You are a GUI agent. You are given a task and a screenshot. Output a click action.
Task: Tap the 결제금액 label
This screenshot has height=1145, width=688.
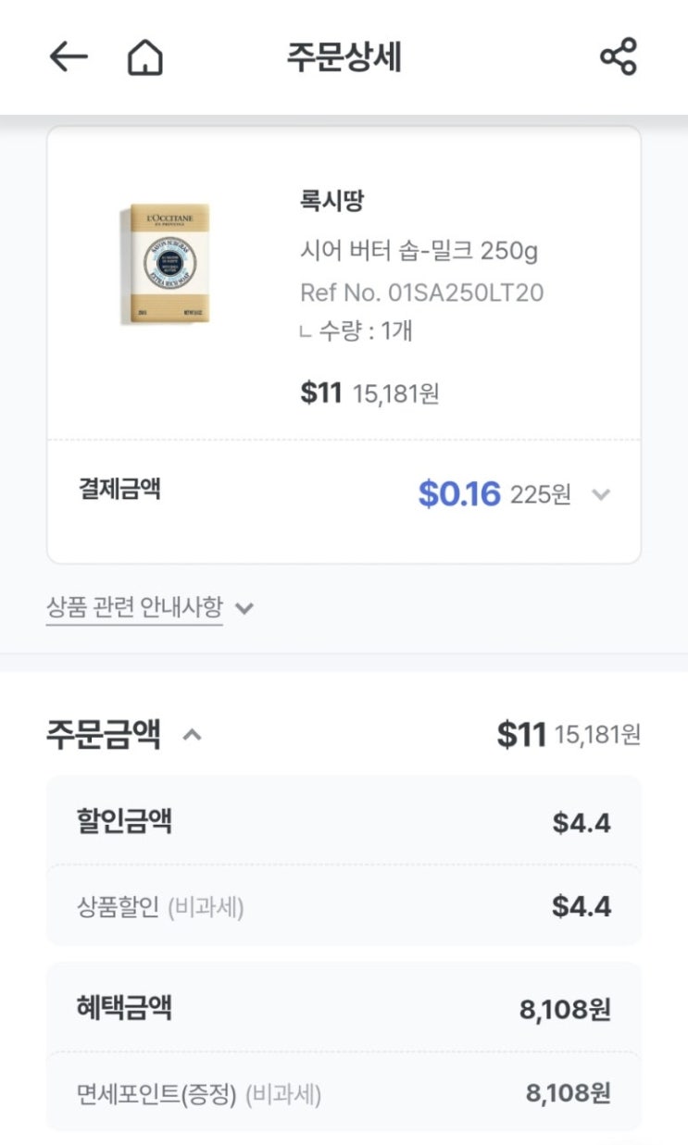(x=119, y=489)
